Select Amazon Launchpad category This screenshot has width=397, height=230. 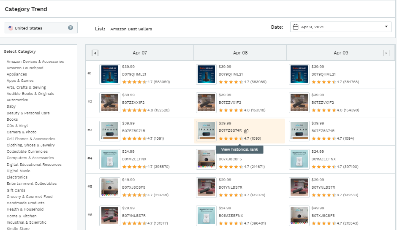25,68
